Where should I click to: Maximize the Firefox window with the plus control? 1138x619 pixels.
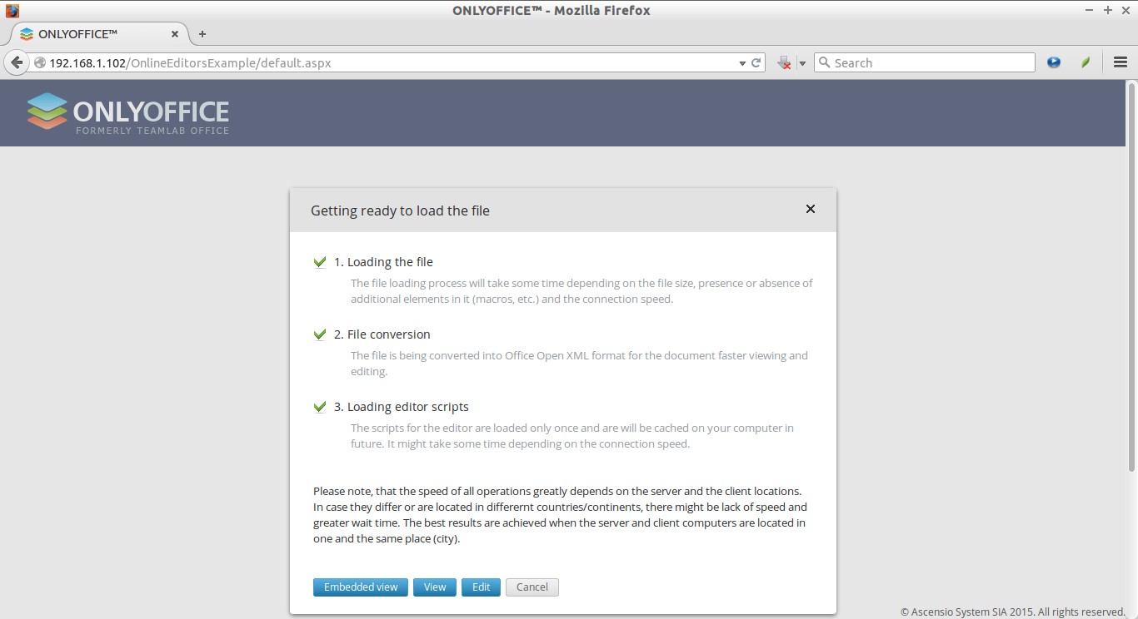pyautogui.click(x=1107, y=10)
